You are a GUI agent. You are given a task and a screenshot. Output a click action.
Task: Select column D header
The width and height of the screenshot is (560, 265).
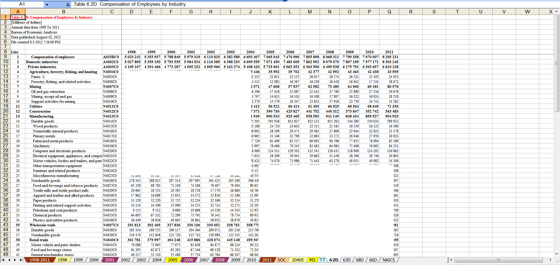[132, 12]
